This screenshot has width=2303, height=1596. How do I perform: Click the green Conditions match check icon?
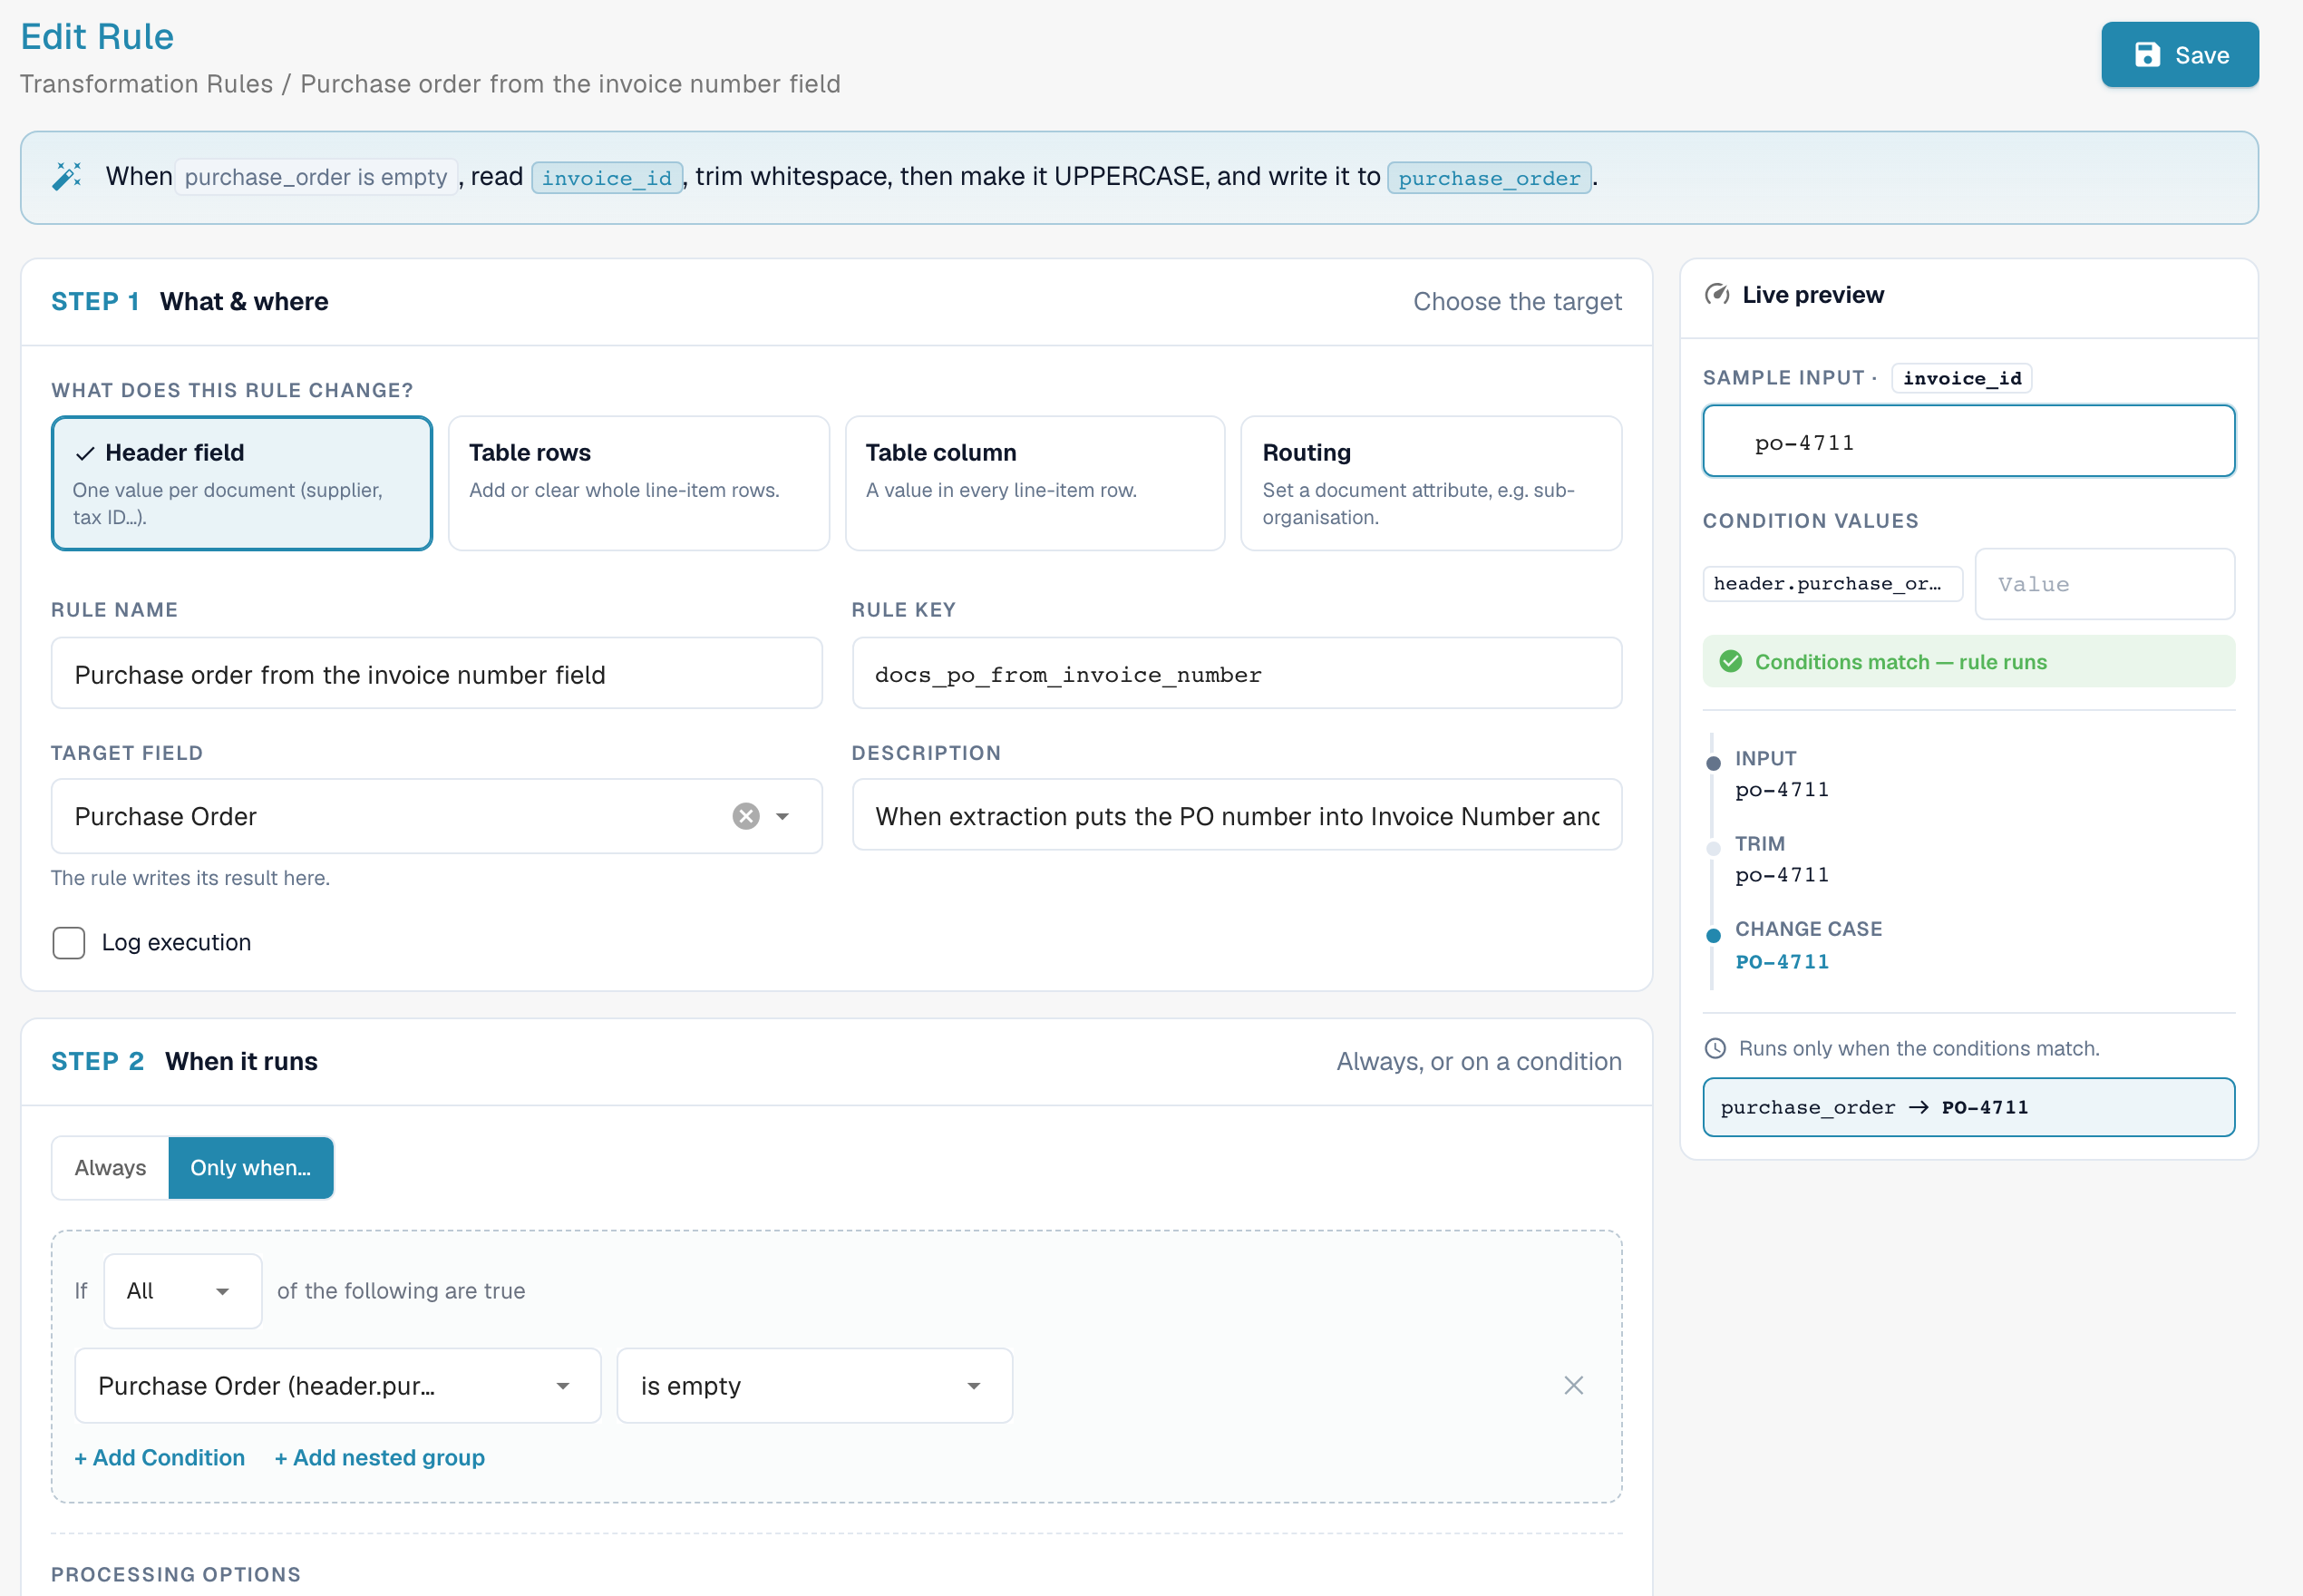[1730, 662]
